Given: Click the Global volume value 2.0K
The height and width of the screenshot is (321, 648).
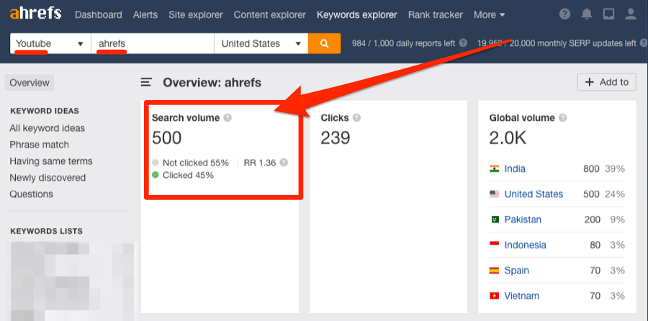Looking at the screenshot, I should click(508, 138).
